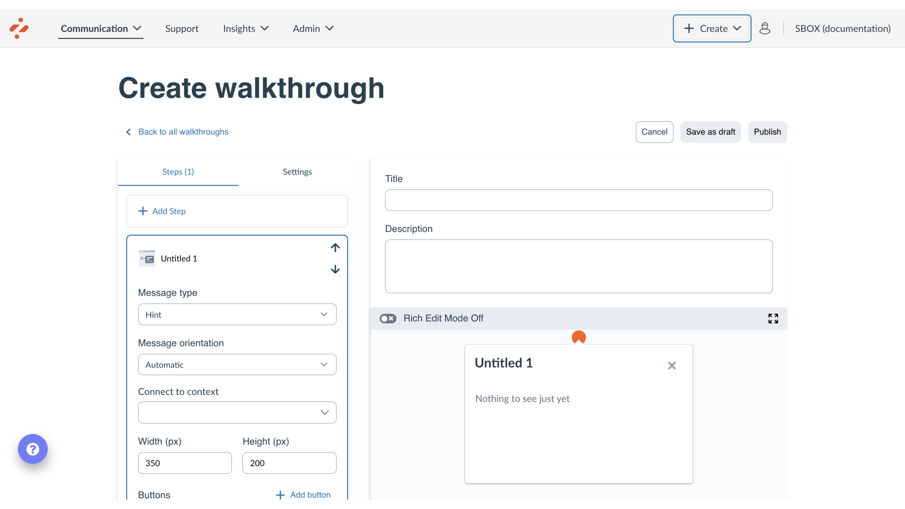Click Save as draft
The height and width of the screenshot is (509, 905).
click(710, 132)
